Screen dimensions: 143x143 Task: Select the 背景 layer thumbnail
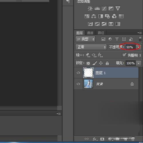click(88, 84)
